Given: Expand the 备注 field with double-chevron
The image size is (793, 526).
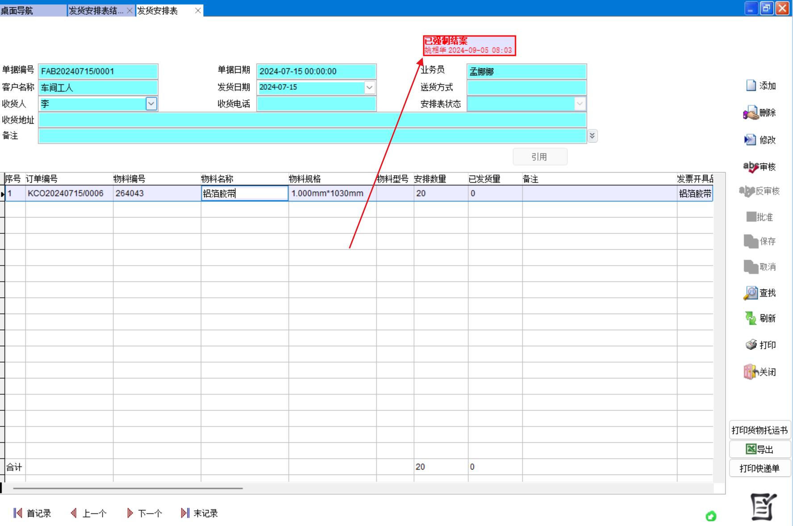Looking at the screenshot, I should click(x=593, y=136).
